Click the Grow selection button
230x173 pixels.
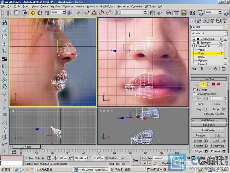pyautogui.click(x=217, y=104)
